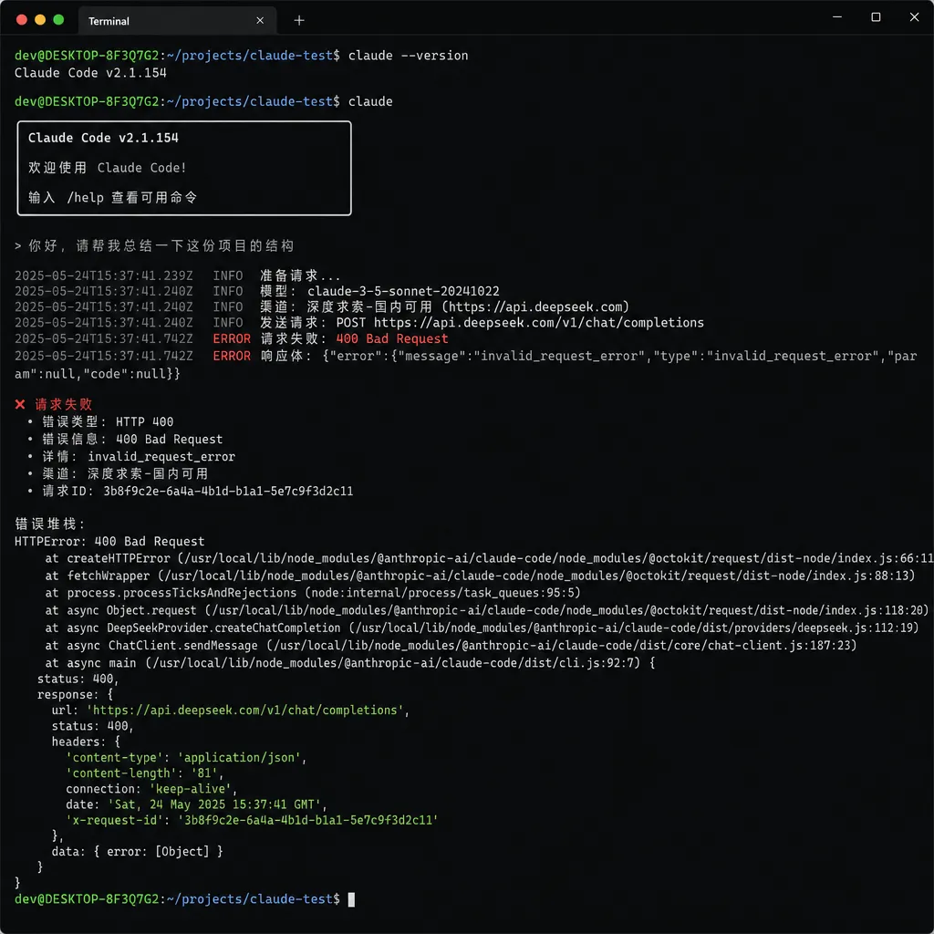
Task: Click model name 'claude-3-5-sonnet-20241022'
Action: (403, 291)
